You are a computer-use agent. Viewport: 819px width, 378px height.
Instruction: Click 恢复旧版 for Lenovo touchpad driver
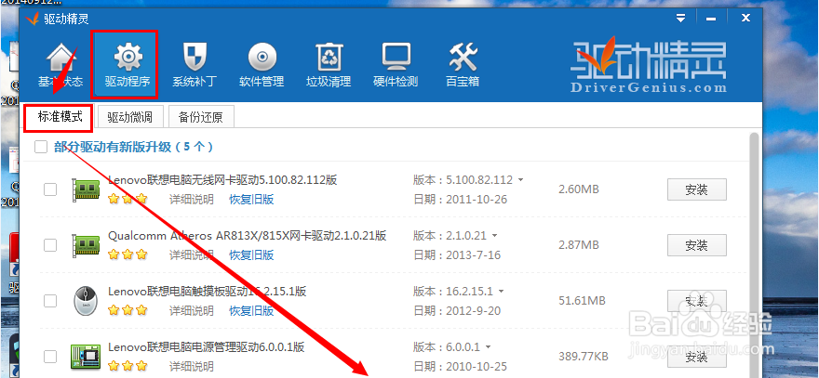(x=251, y=311)
